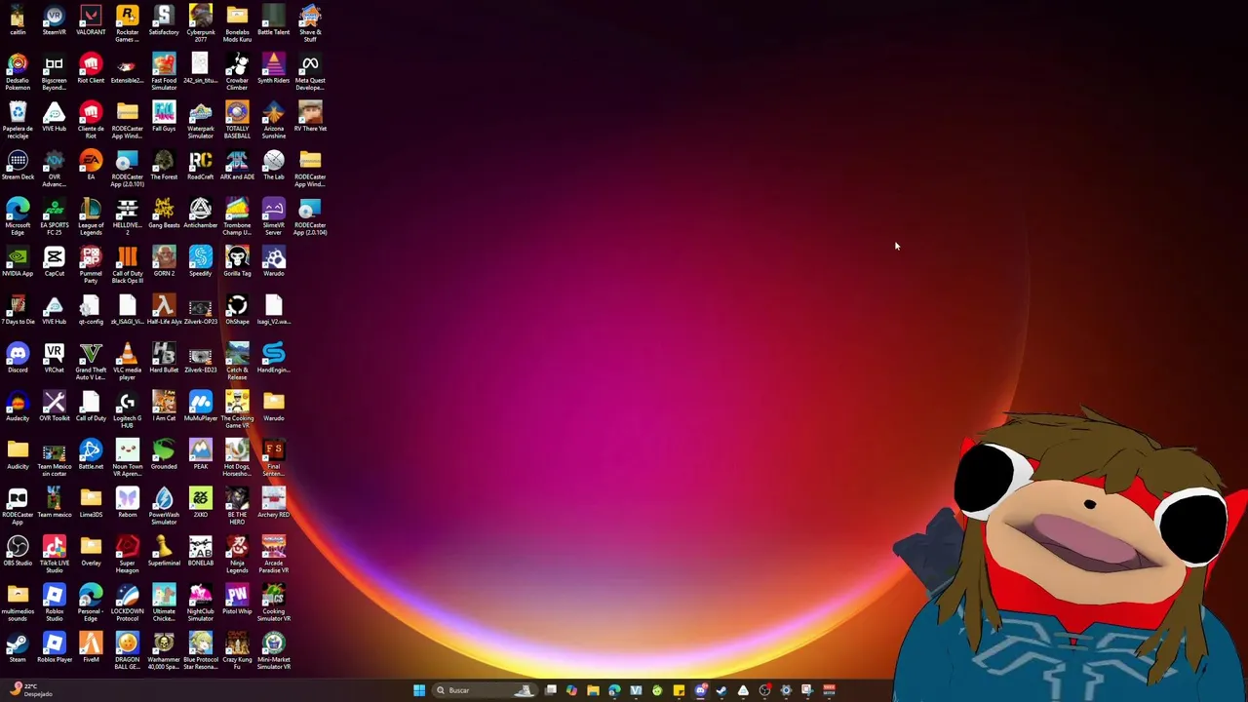Select the Superliminal icon
Screen dimensions: 1248x702
click(164, 552)
